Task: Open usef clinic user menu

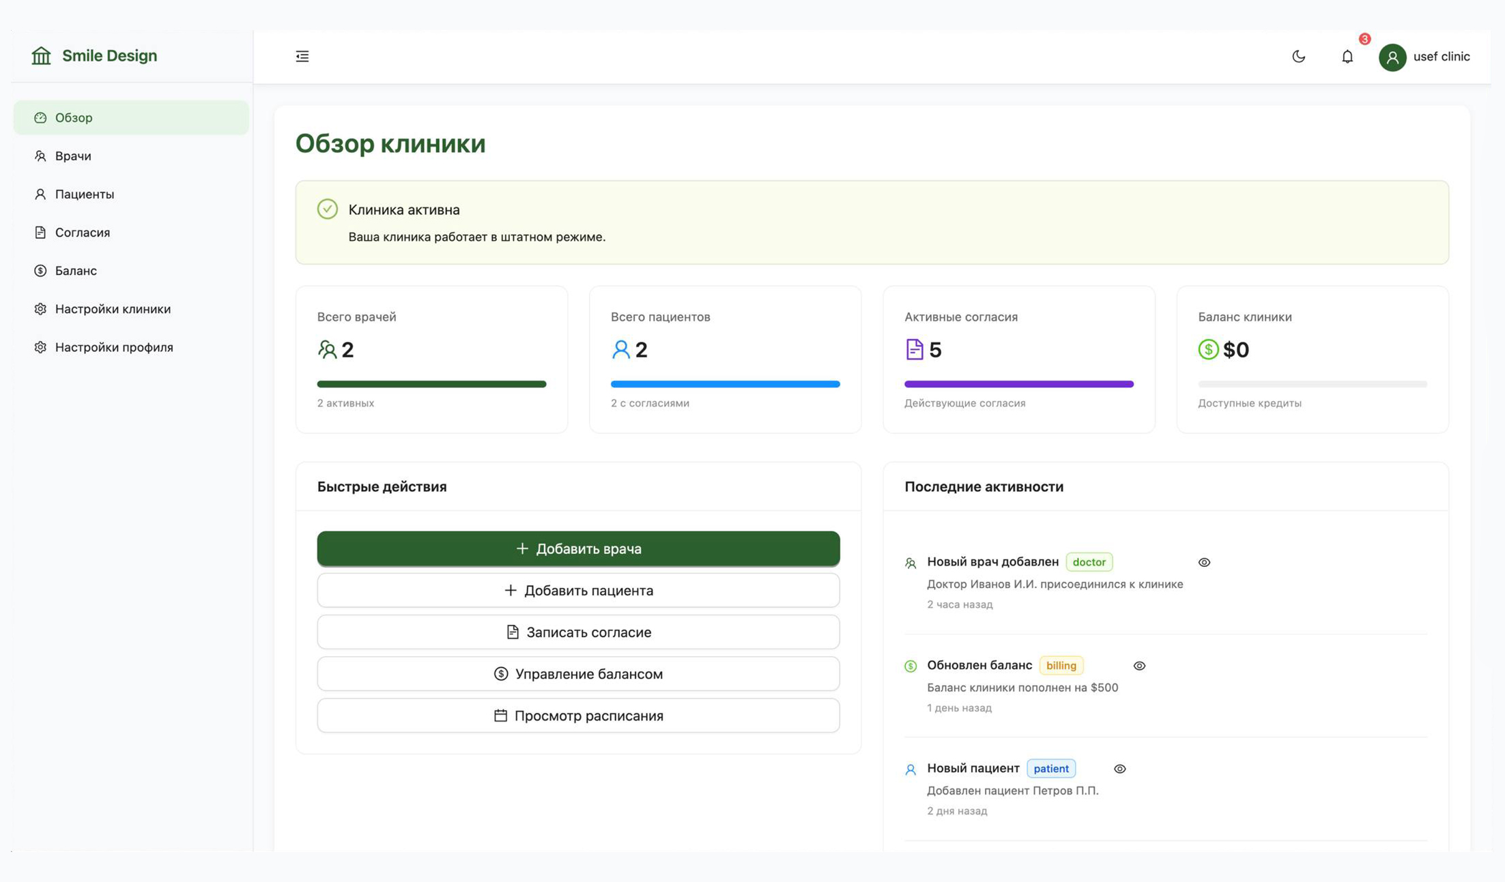Action: (x=1441, y=57)
